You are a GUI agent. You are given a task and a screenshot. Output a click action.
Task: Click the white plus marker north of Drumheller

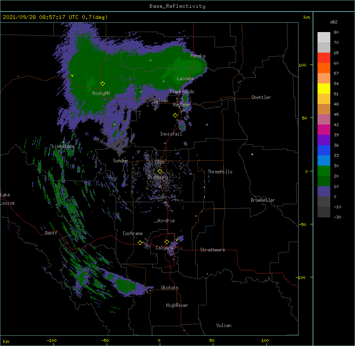(252, 154)
